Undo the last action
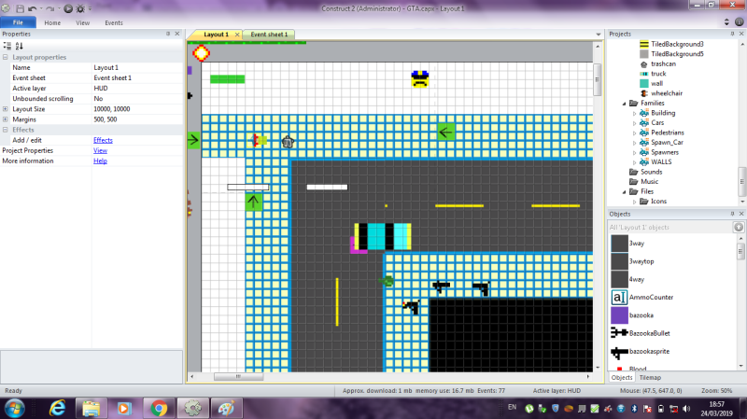The image size is (747, 419). coord(32,8)
